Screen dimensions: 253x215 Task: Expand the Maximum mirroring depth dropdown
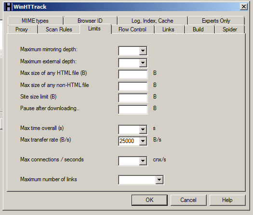pyautogui.click(x=143, y=51)
